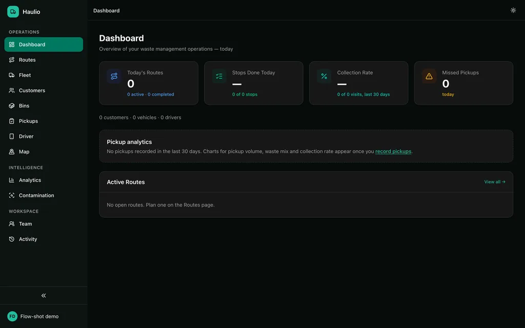Click 'No open routes' message
Viewport: 525px width, 328px height.
[x=160, y=205]
